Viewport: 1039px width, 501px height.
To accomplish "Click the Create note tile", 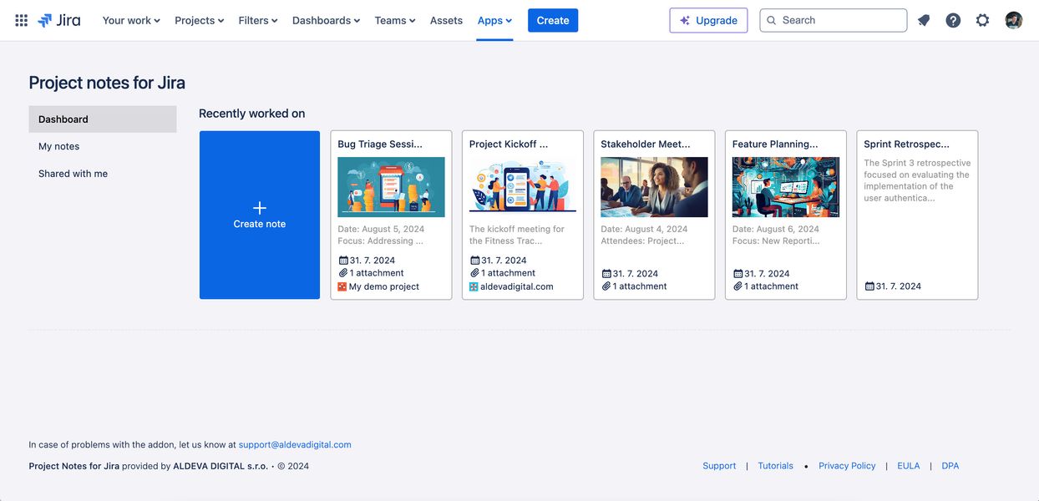I will [x=260, y=215].
